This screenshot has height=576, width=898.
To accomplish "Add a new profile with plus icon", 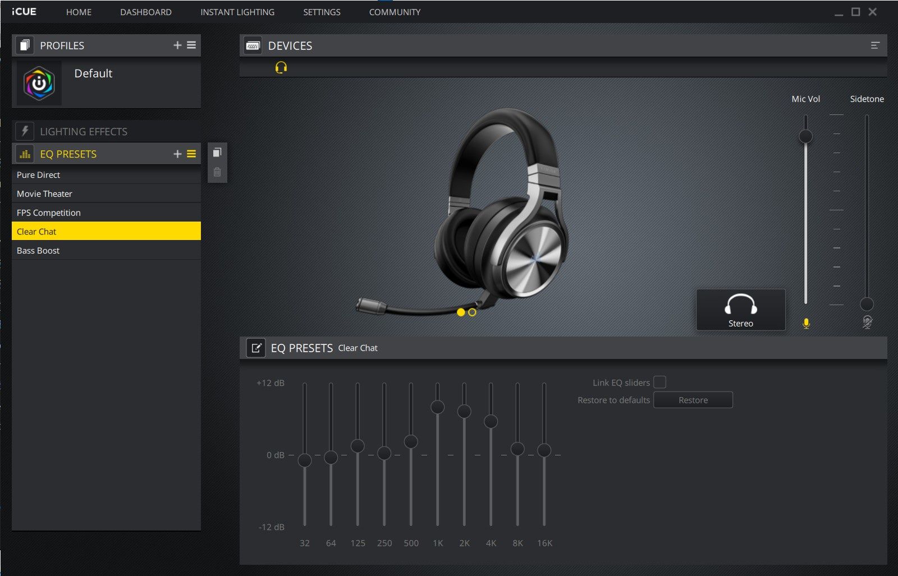I will [x=177, y=45].
